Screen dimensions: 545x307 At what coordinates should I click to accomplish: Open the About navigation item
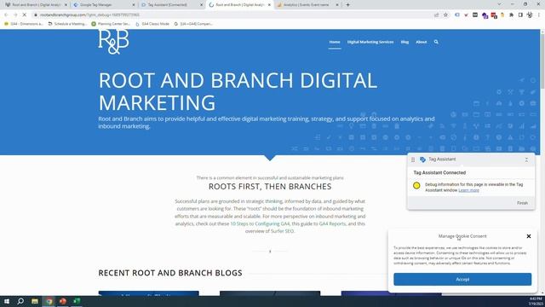pos(421,42)
